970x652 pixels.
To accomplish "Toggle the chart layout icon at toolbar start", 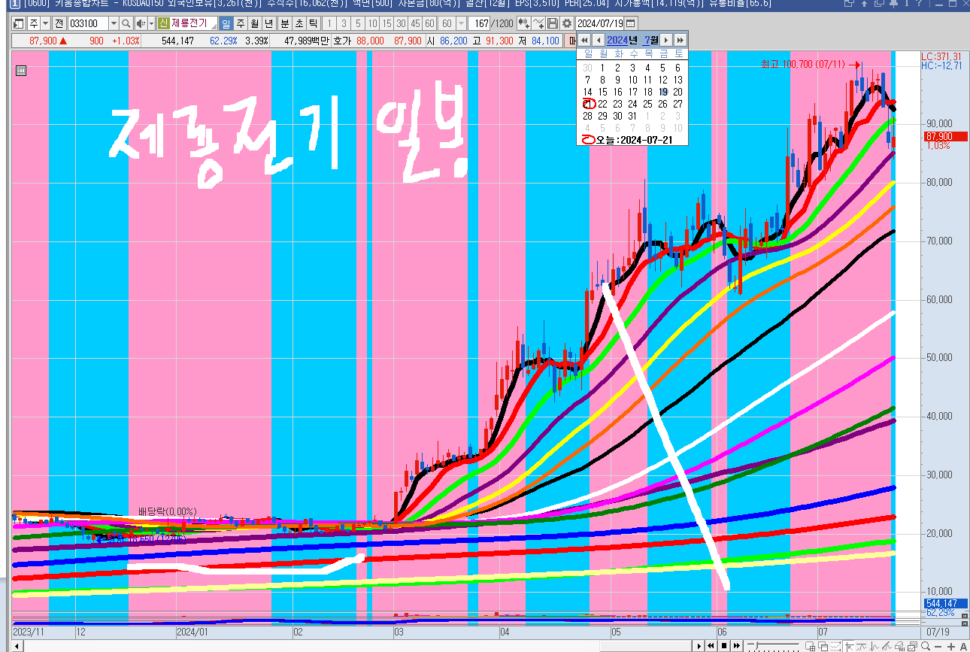I will coord(18,23).
